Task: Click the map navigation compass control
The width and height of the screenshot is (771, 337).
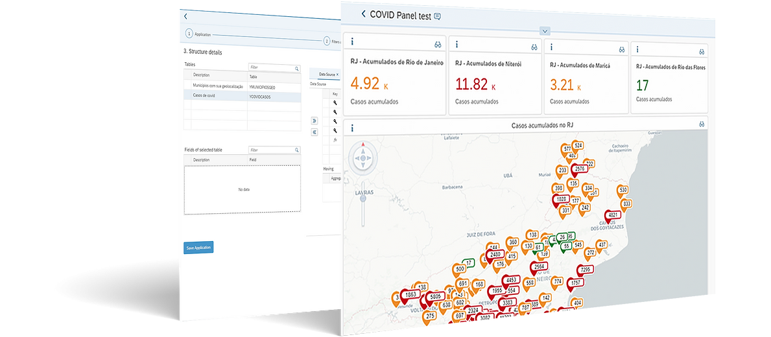Action: [x=363, y=157]
